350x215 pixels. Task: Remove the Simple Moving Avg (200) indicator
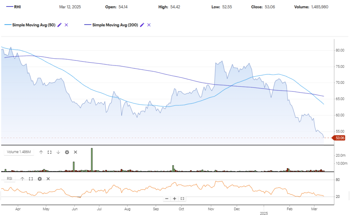[x=149, y=25]
